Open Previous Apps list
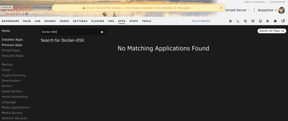Viewport: 288px width, 121px height. click(12, 45)
